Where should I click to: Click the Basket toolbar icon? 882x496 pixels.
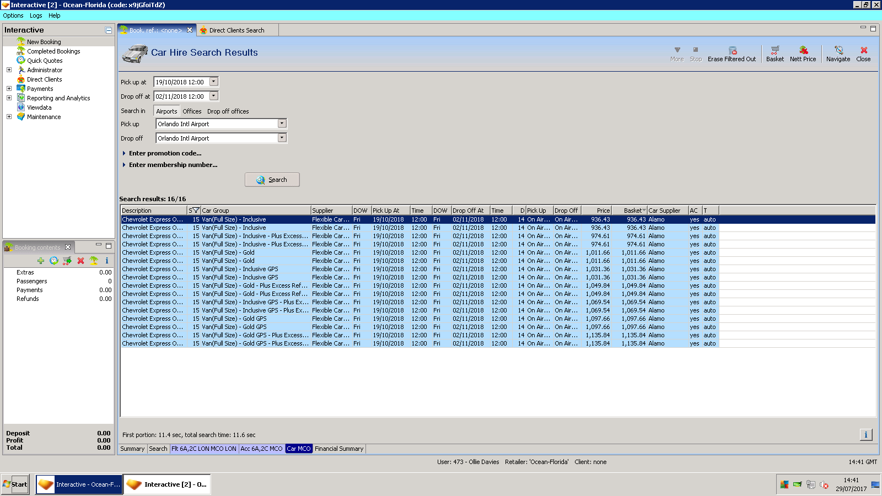(775, 53)
